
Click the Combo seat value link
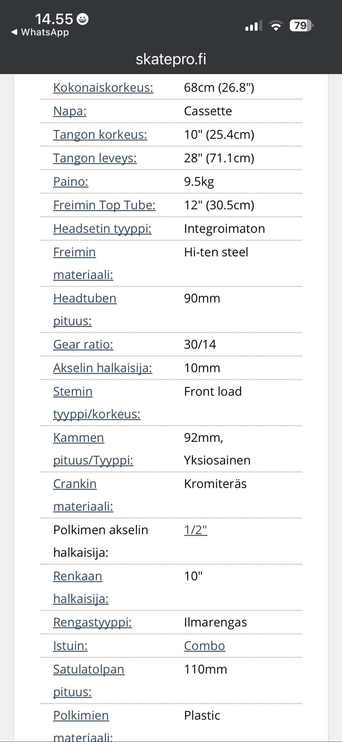coord(204,646)
